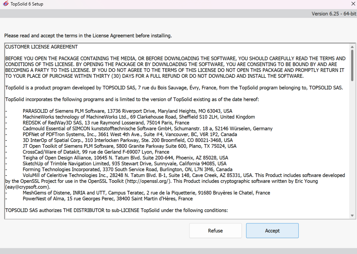
Task: Close the TopSolid 6 Setup window
Action: [x=353, y=4]
